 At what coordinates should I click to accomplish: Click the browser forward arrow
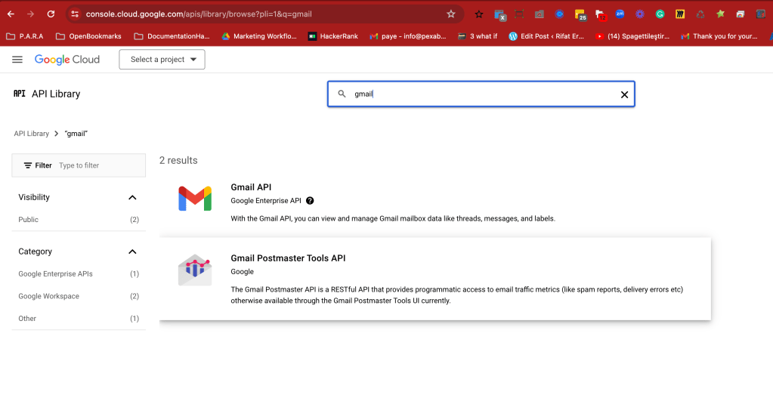pos(30,14)
